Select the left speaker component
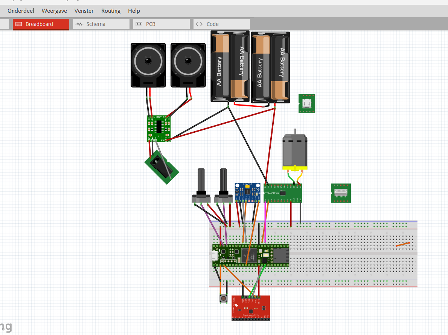Screen dimensions: 448x335 [148, 65]
